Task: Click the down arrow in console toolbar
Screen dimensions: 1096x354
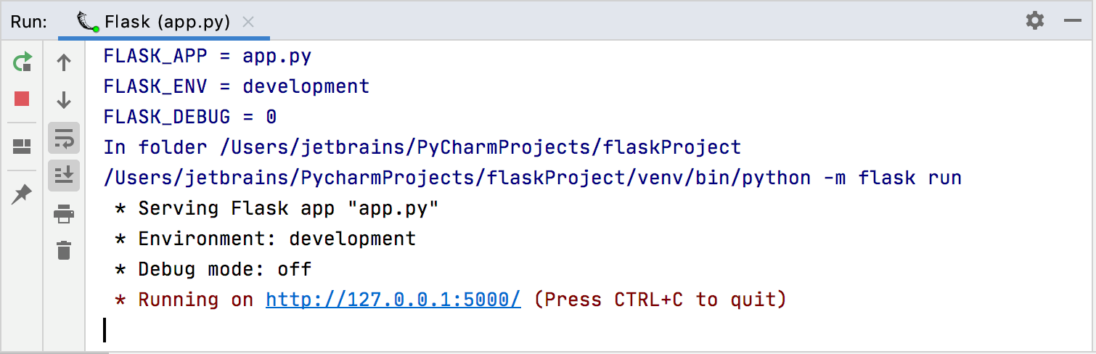Action: click(x=64, y=99)
